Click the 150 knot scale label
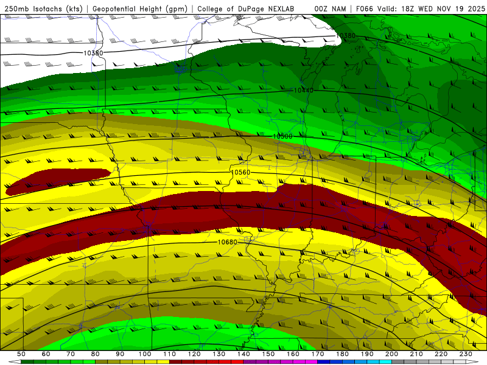 [268, 354]
